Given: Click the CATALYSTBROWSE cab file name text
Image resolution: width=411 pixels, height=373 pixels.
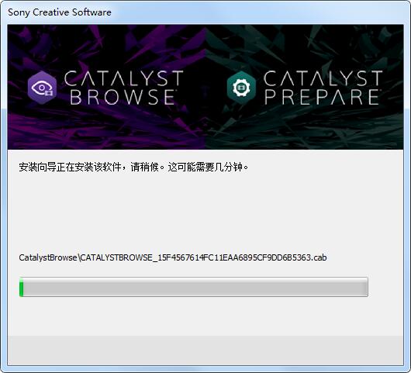Looking at the screenshot, I should 203,257.
